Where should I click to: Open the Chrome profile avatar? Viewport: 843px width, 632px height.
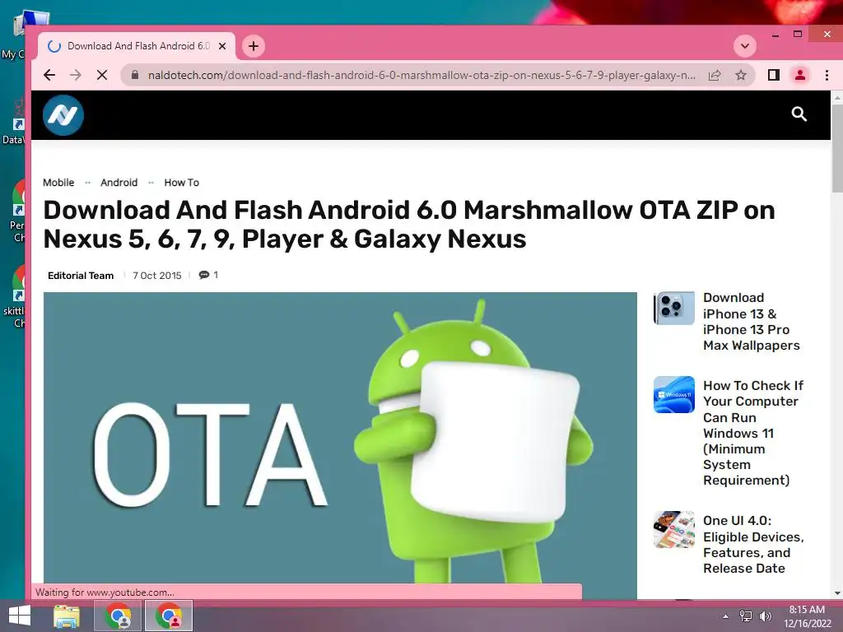click(800, 75)
